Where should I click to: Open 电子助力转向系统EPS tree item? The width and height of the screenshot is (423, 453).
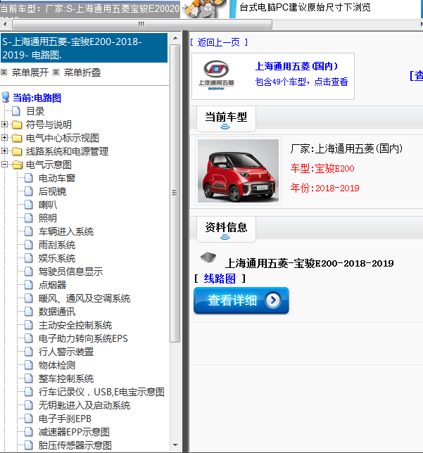coord(83,338)
